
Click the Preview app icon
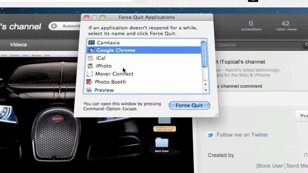click(x=89, y=90)
